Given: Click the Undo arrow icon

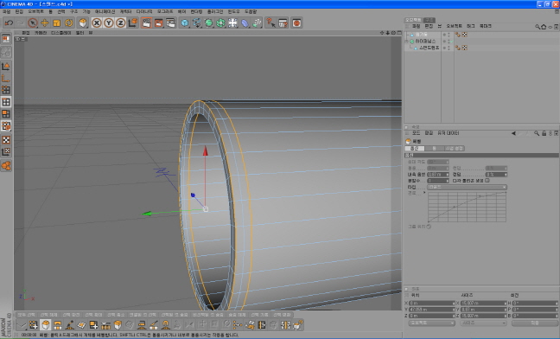Looking at the screenshot, I should (x=9, y=22).
